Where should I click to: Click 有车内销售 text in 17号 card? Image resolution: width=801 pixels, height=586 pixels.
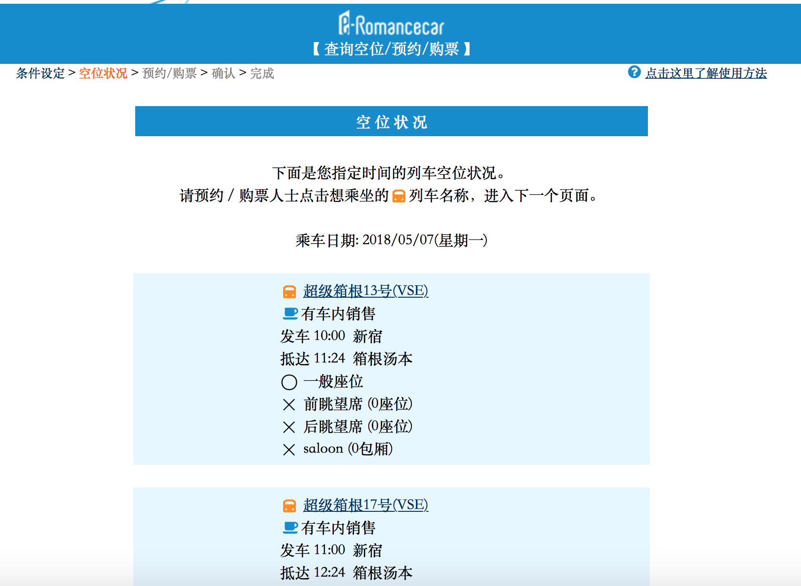(x=338, y=528)
